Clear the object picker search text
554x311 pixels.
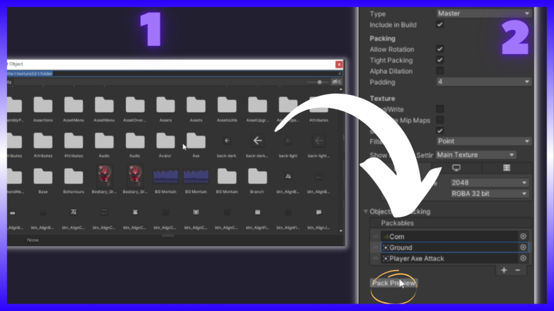340,73
